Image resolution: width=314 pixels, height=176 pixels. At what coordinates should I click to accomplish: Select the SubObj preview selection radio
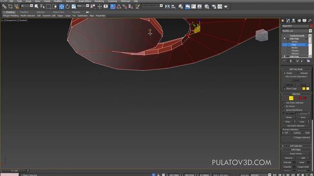(x=292, y=132)
